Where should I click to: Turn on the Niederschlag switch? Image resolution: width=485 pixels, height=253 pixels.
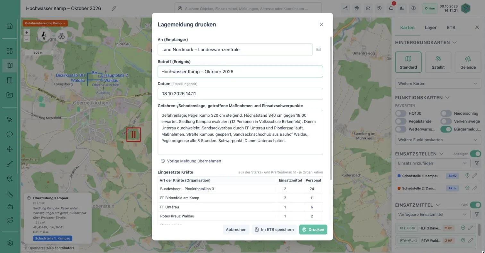click(446, 113)
